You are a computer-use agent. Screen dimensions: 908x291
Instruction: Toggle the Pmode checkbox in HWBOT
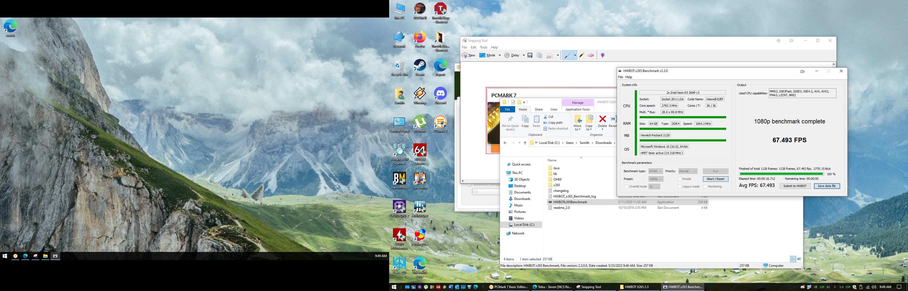[680, 179]
